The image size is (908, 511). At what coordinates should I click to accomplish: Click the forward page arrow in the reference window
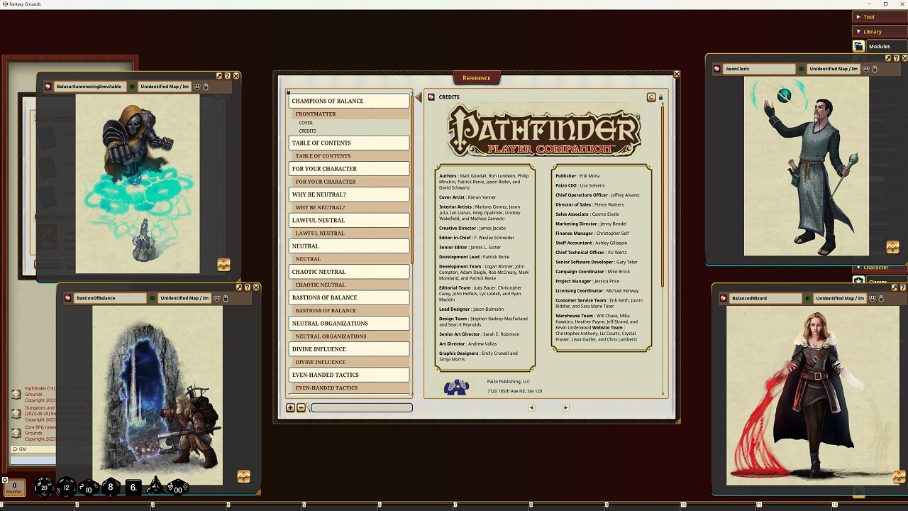pyautogui.click(x=565, y=408)
